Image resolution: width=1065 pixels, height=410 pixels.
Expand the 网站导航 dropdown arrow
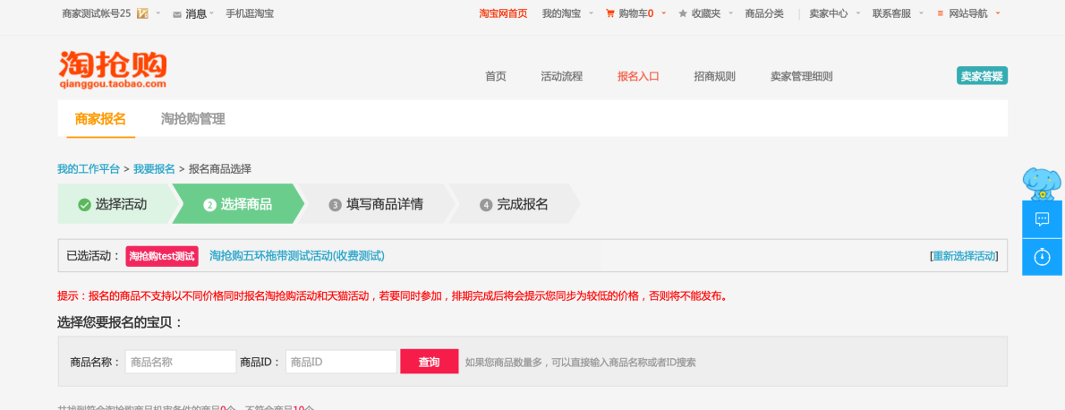tap(998, 13)
